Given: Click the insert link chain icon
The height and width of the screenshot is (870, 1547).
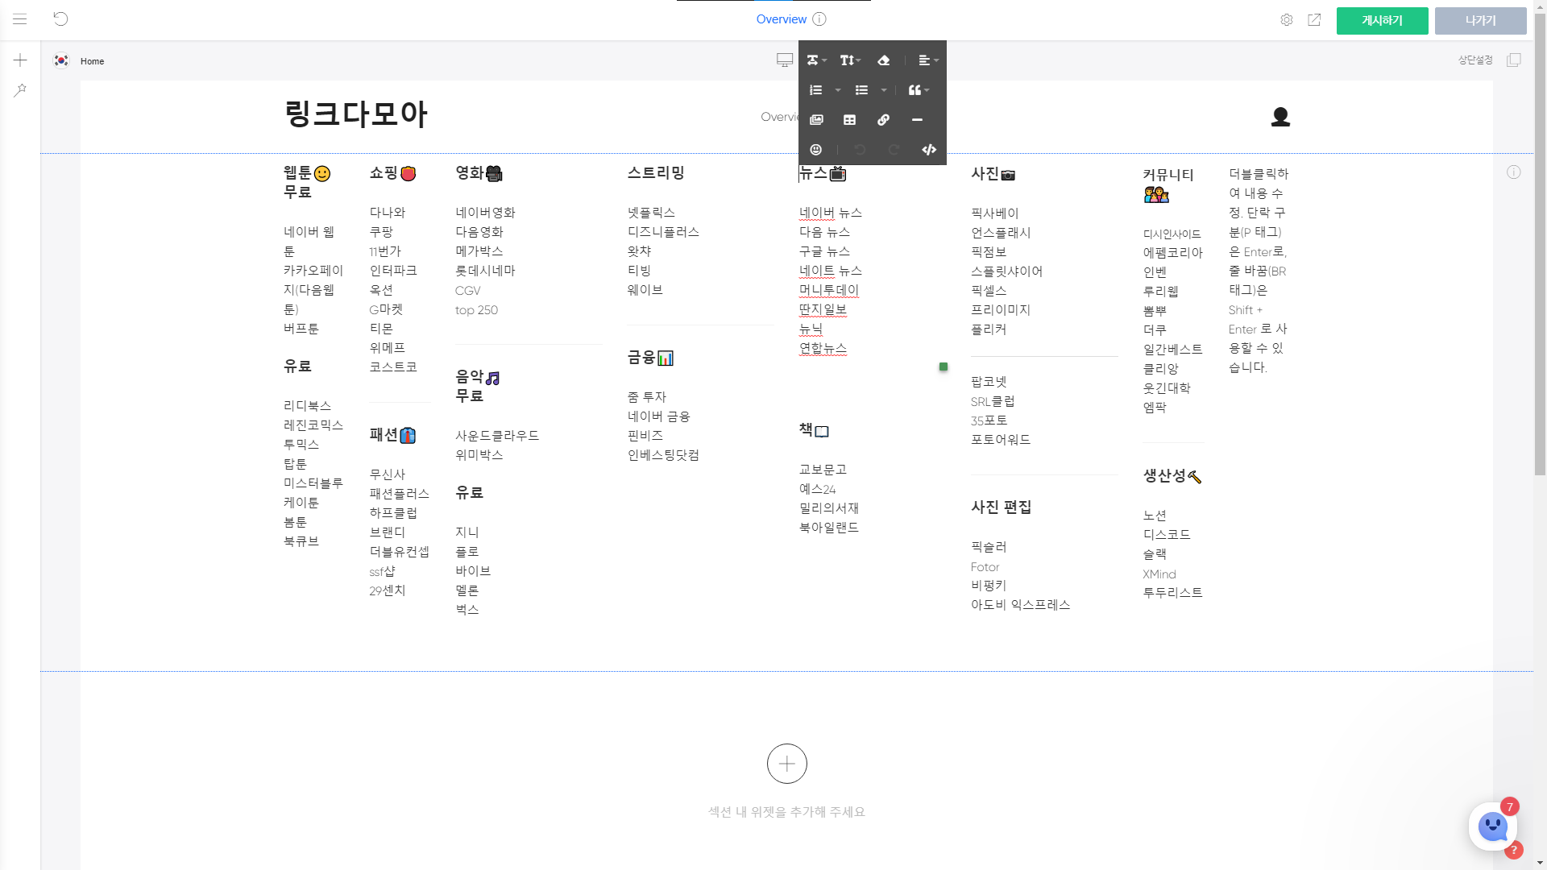Looking at the screenshot, I should click(883, 120).
